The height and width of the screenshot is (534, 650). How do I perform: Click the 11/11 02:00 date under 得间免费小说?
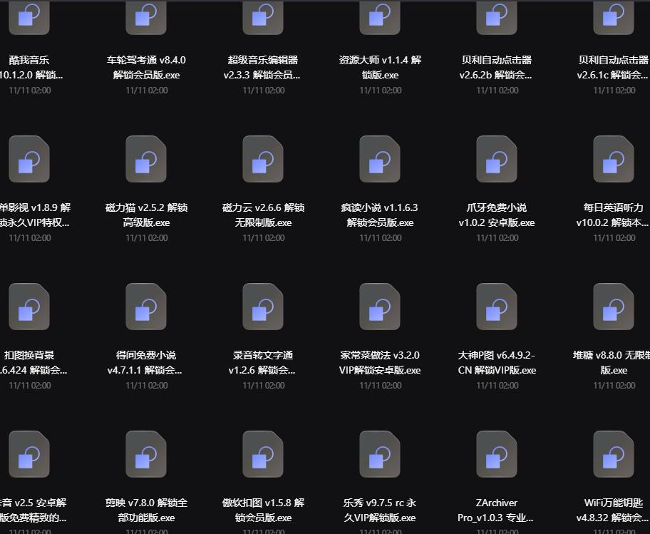tap(147, 386)
